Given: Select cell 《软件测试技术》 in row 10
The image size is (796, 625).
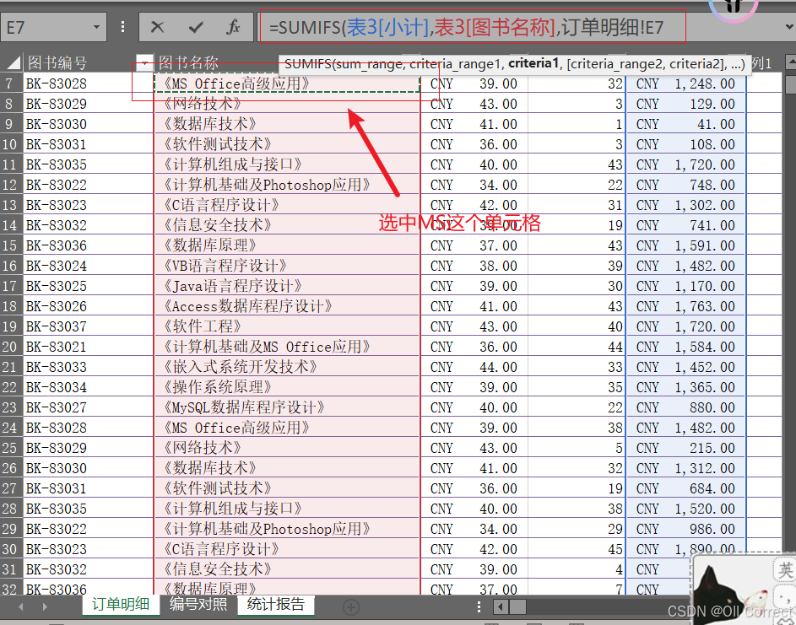Looking at the screenshot, I should pyautogui.click(x=287, y=144).
